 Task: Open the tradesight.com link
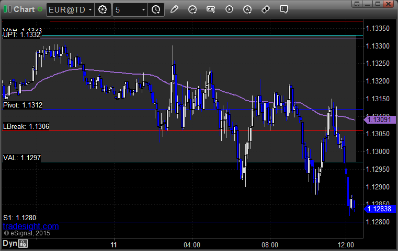pos(31,226)
